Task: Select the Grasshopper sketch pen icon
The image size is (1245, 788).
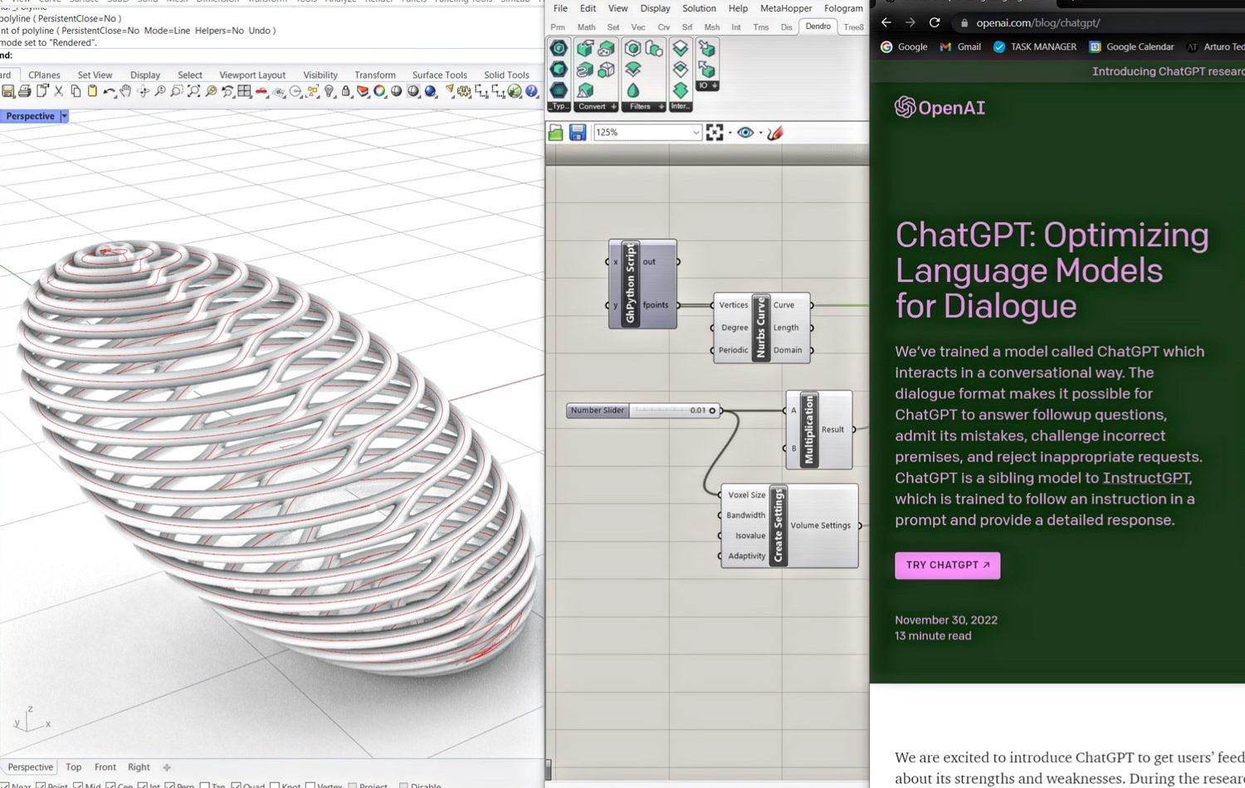Action: coord(775,133)
